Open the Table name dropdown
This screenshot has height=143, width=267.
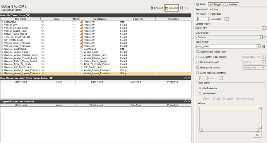coord(228,46)
